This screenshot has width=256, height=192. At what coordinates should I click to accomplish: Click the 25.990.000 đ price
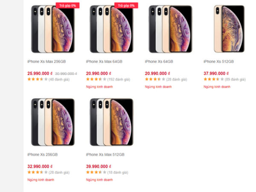(x=40, y=73)
